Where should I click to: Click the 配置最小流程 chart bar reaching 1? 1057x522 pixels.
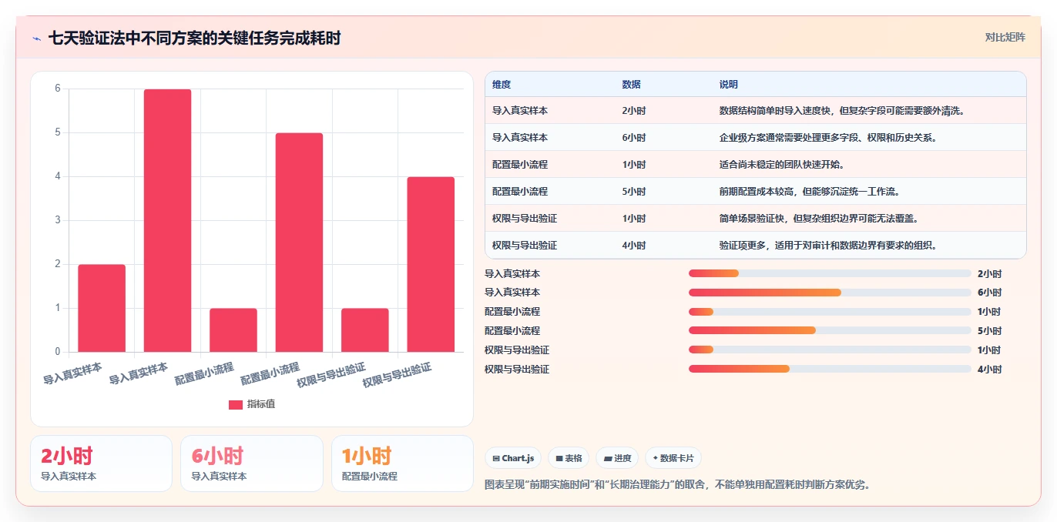tap(233, 330)
